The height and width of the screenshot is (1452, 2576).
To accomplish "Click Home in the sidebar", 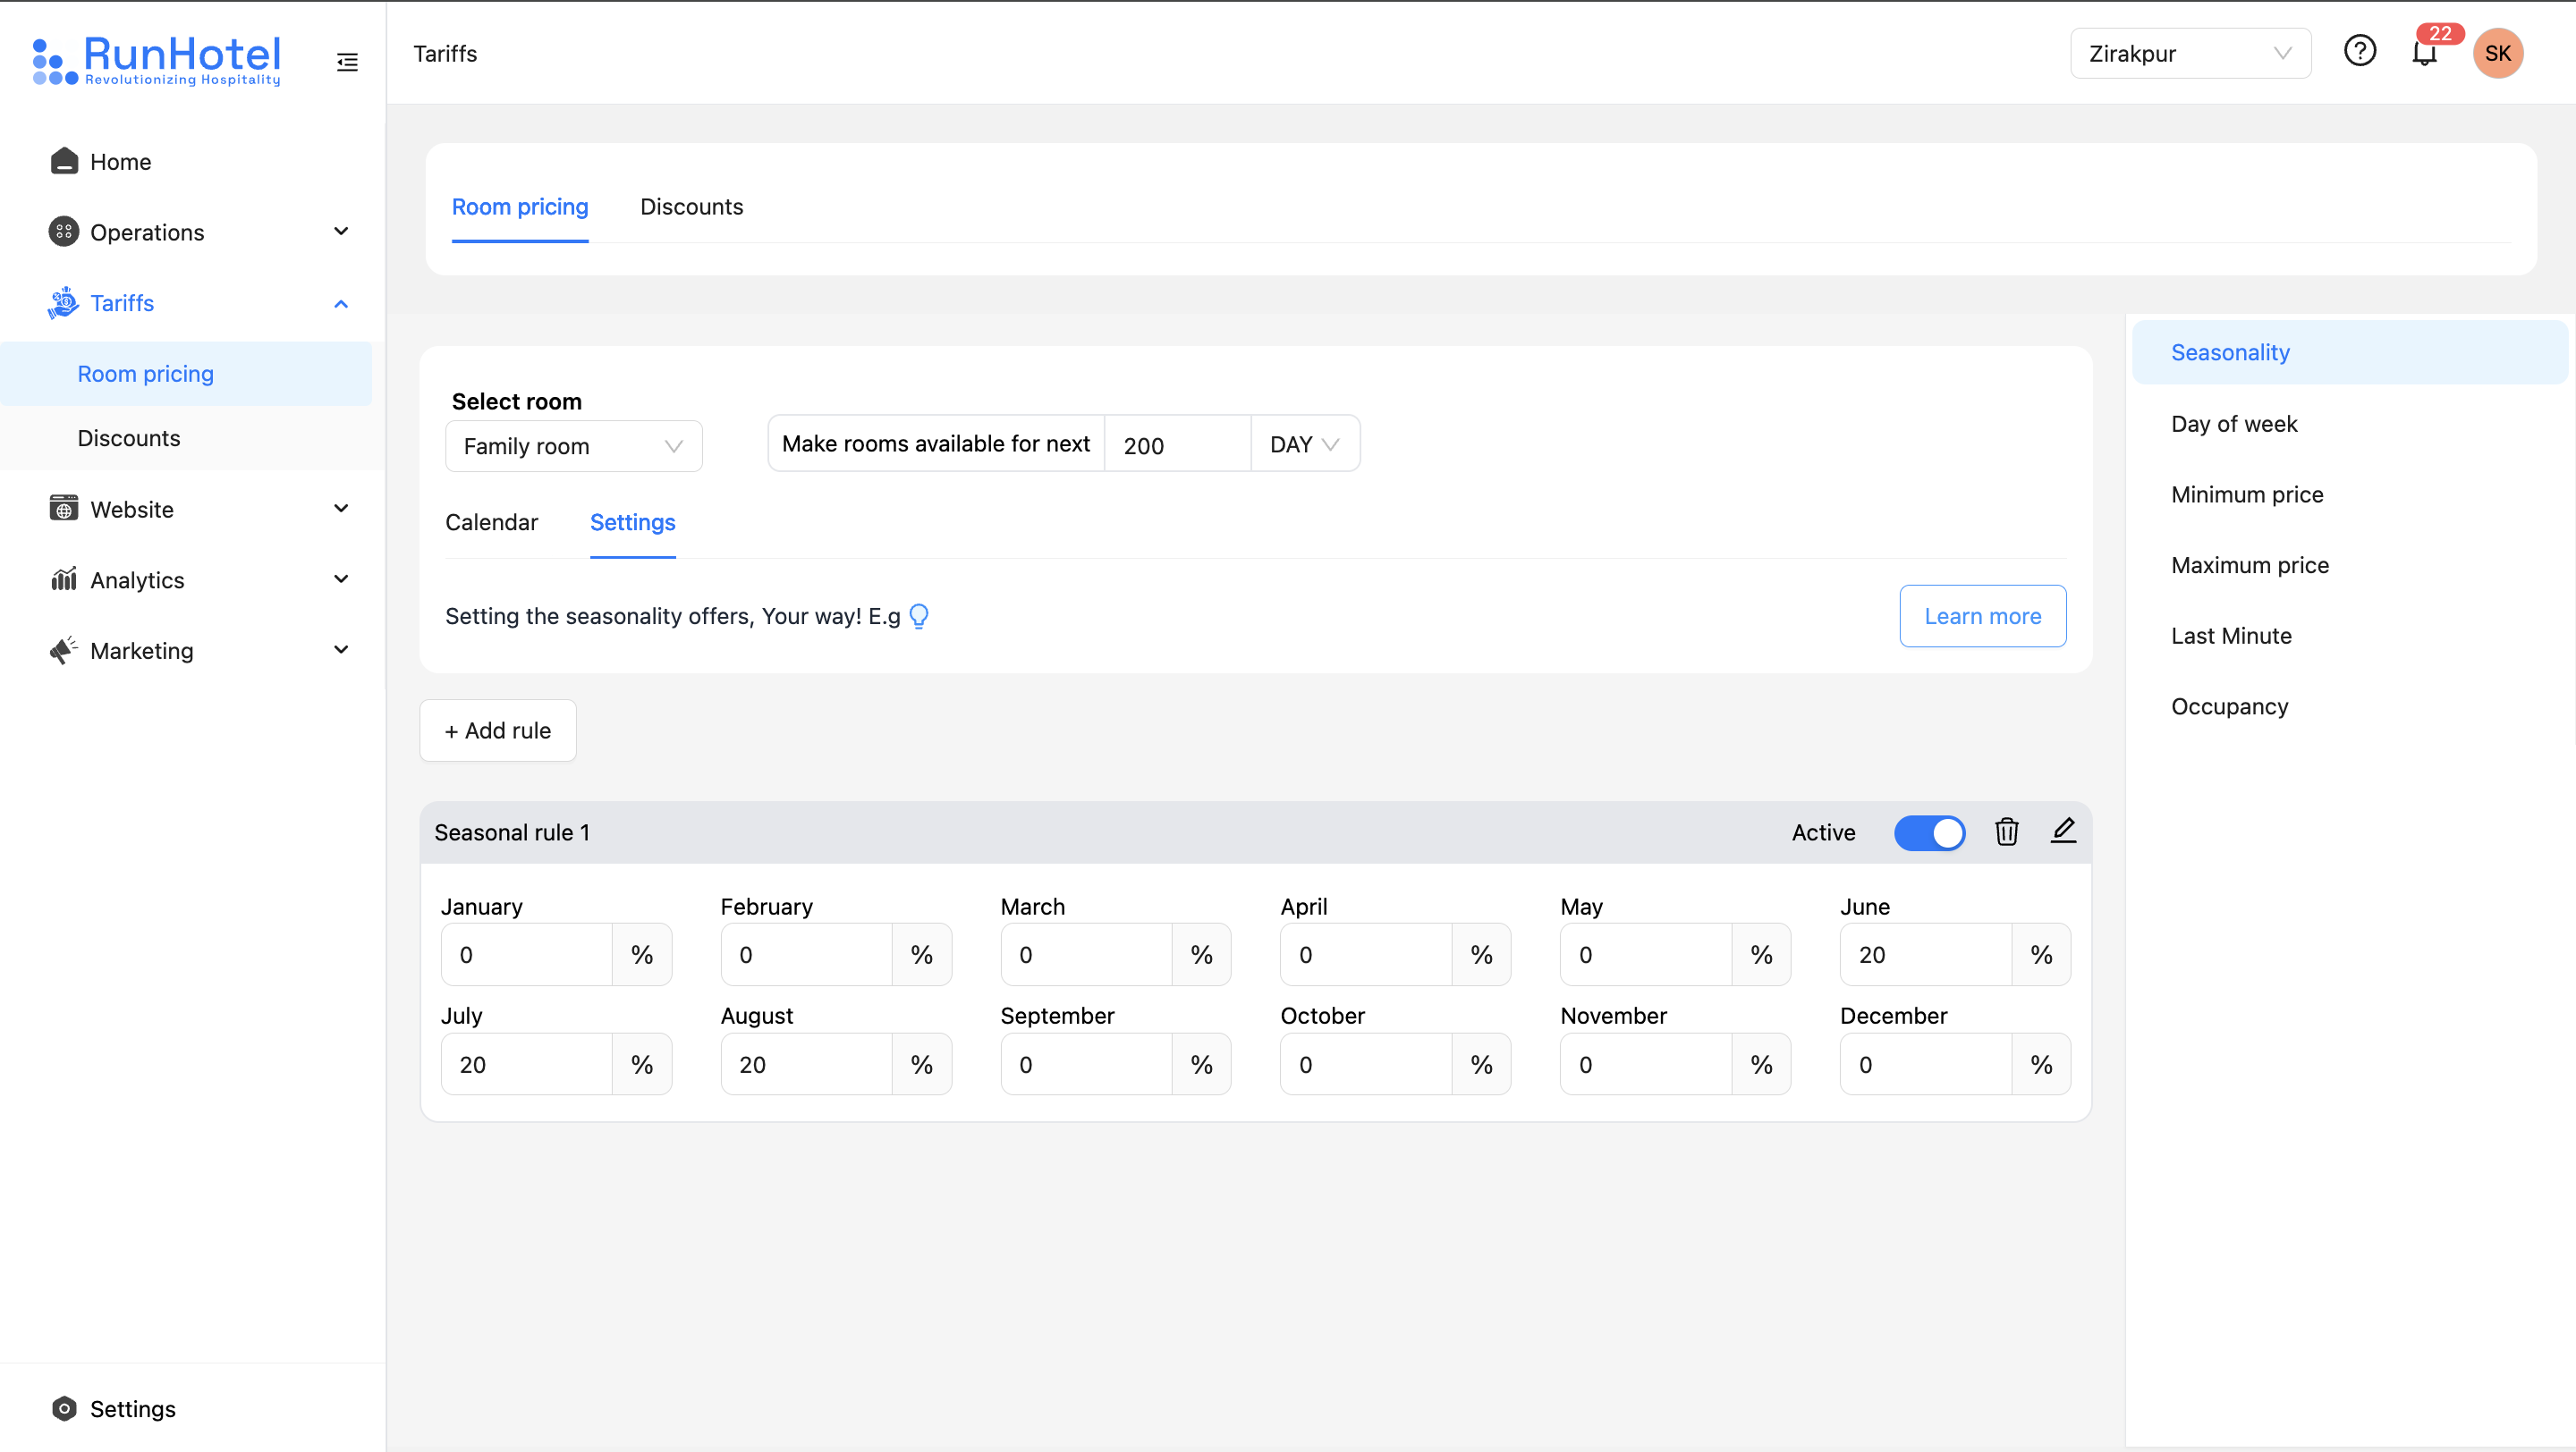I will 120,162.
